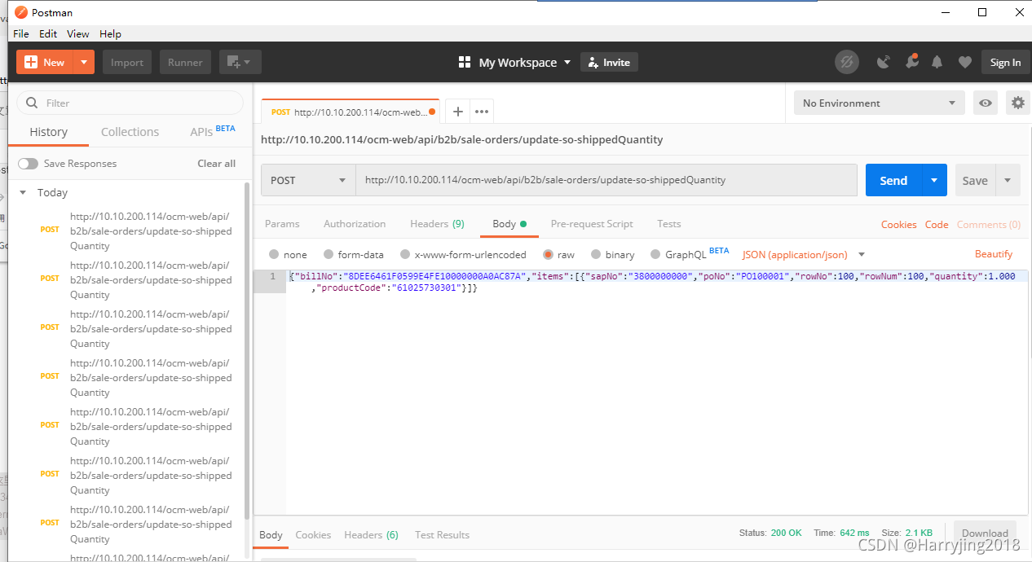The height and width of the screenshot is (562, 1032).
Task: Switch to the Pre-request Script tab
Action: coord(592,223)
